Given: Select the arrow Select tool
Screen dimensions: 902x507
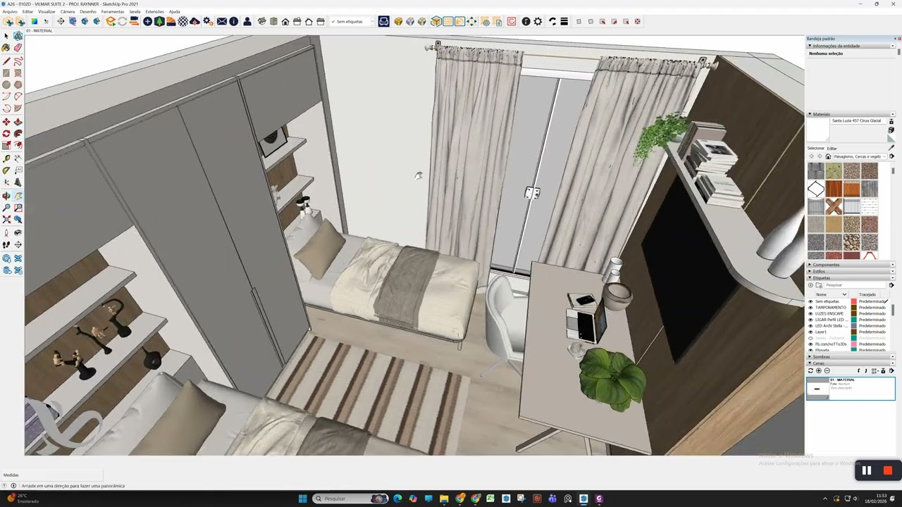Looking at the screenshot, I should tap(6, 36).
